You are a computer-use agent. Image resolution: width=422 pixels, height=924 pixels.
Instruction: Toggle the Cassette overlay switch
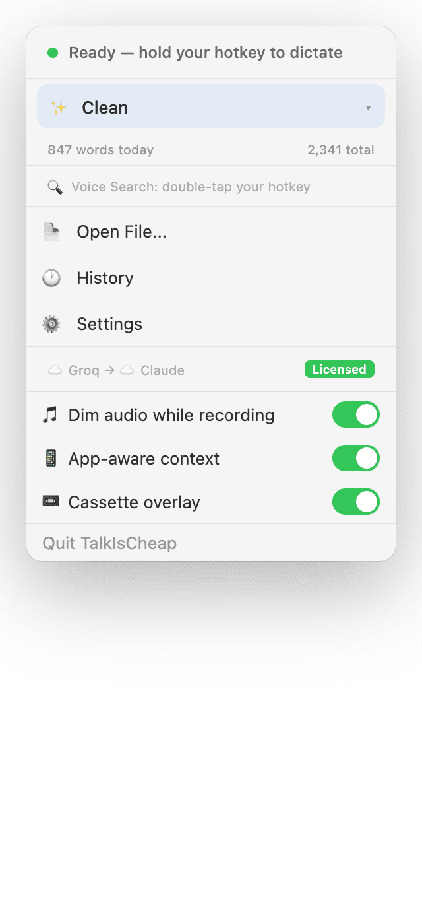coord(356,502)
